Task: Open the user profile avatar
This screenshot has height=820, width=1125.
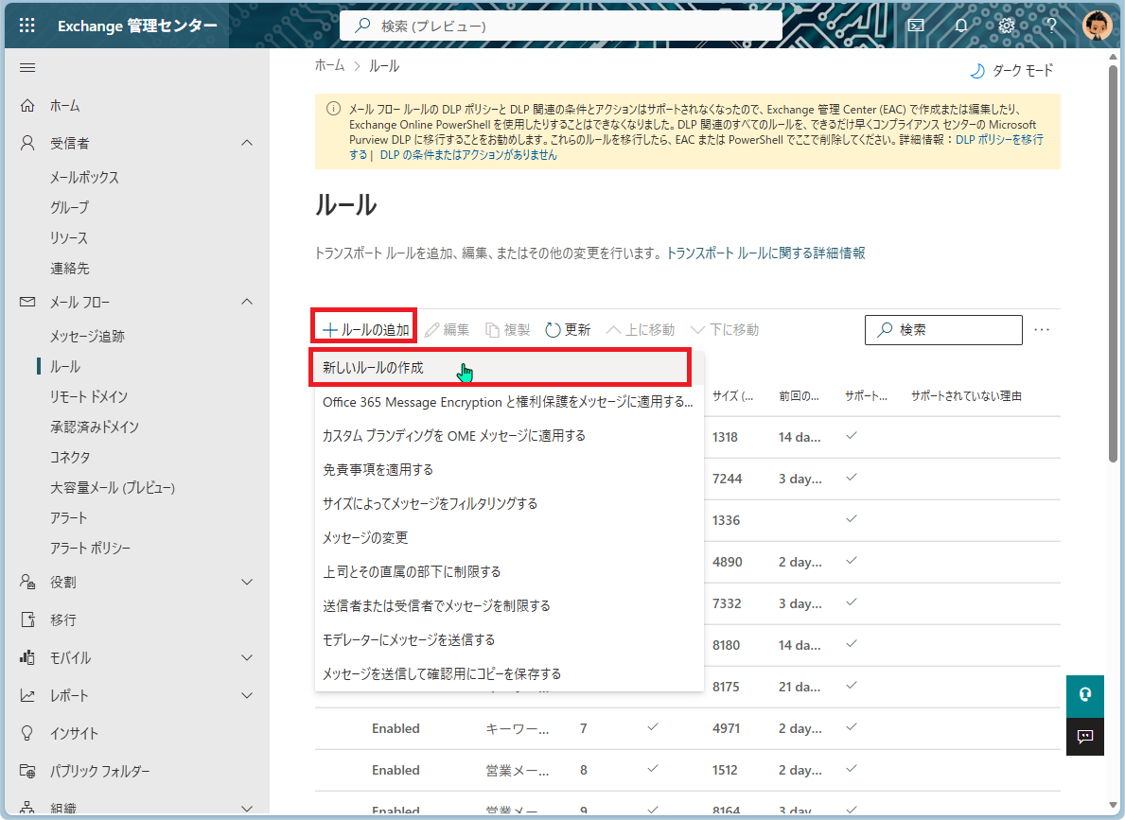Action: click(x=1097, y=26)
